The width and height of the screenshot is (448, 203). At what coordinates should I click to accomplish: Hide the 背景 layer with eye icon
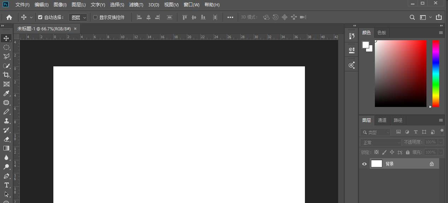365,164
